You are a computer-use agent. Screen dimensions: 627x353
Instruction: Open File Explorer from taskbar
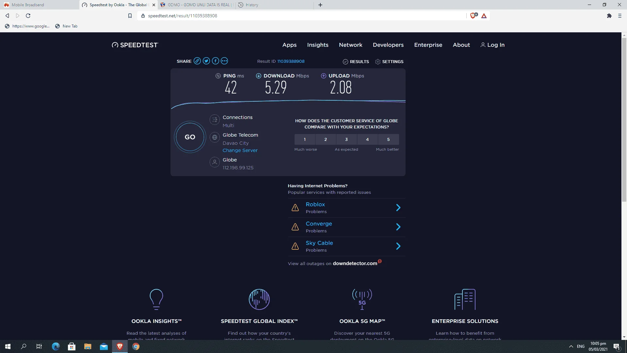(88, 346)
